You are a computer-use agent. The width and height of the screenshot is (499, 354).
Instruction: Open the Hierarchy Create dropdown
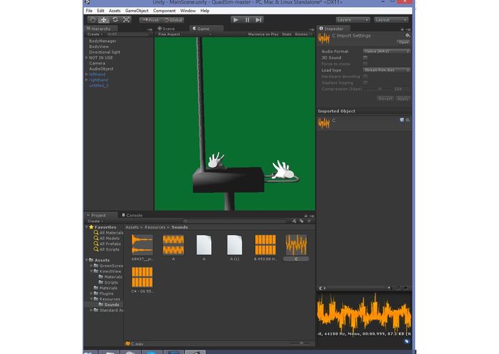pyautogui.click(x=95, y=34)
